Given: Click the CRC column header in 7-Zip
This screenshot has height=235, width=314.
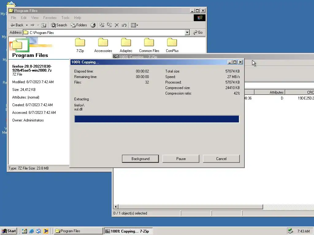Looking at the screenshot, I should [300, 92].
